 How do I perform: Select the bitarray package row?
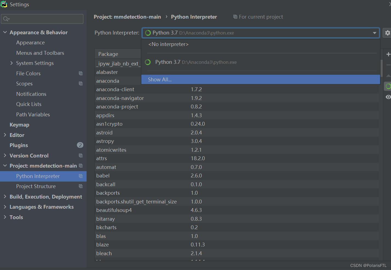[x=237, y=219]
